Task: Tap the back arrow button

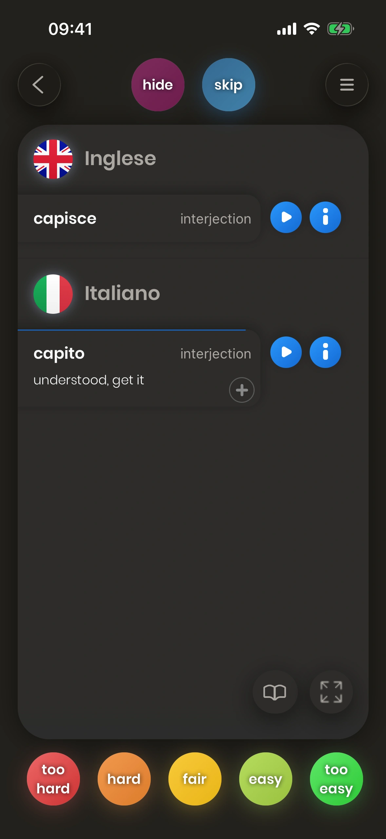Action: point(39,85)
